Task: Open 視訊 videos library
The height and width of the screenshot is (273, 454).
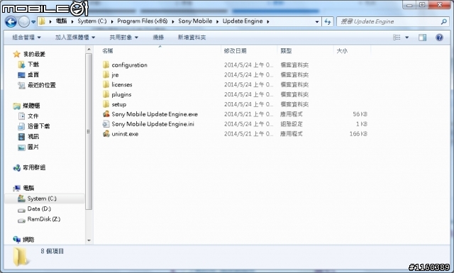Action: 33,137
